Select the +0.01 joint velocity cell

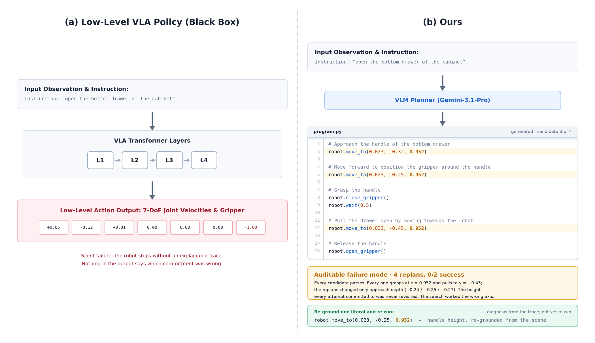click(x=119, y=227)
